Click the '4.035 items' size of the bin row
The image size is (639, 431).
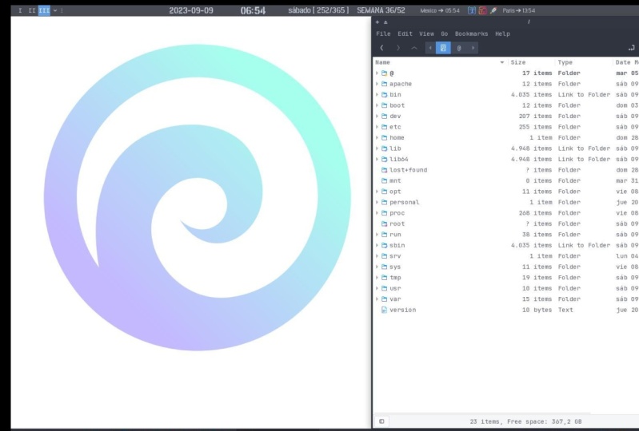[x=531, y=94]
